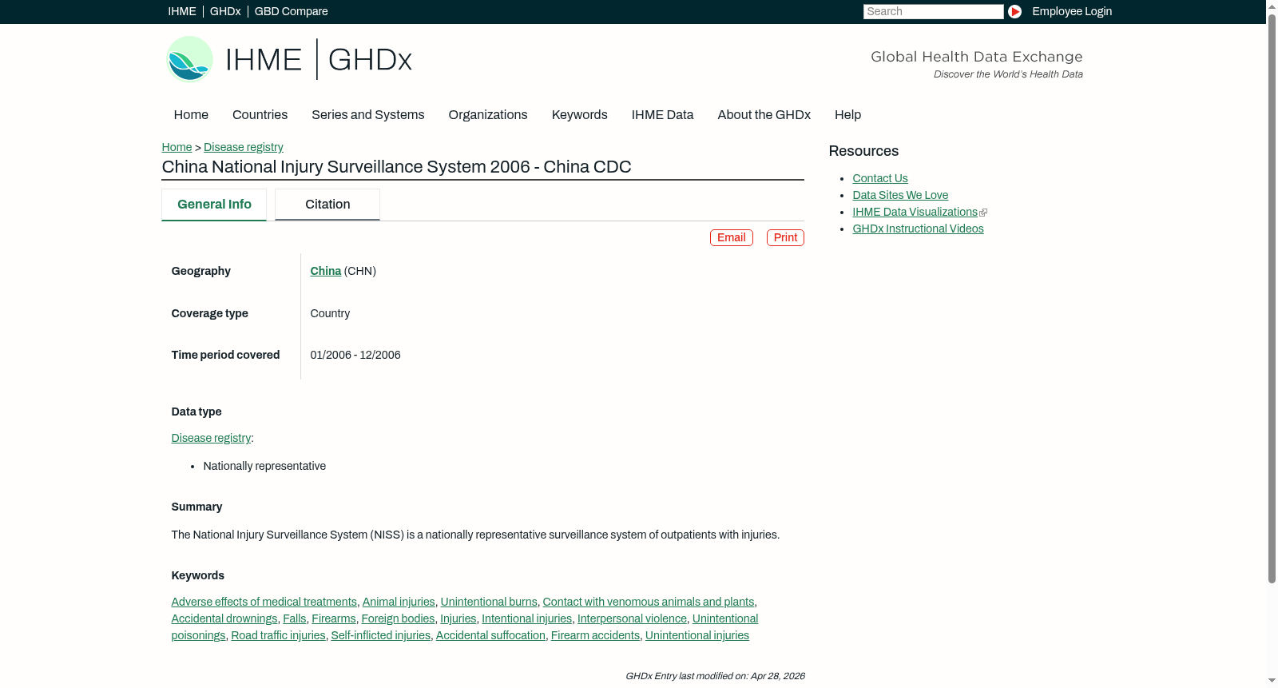Open the IHME GHDx logo home link
The width and height of the screenshot is (1278, 688).
288,59
